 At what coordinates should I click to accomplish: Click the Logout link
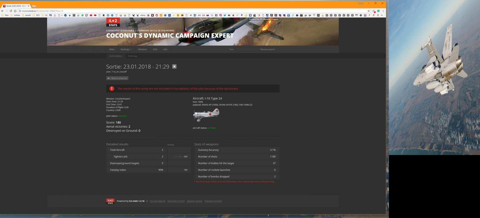[x=275, y=19]
